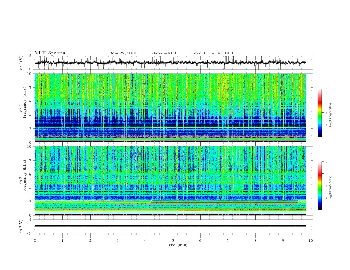
Task: Click the ch.2 spectrogram plot area
Action: pyautogui.click(x=170, y=181)
